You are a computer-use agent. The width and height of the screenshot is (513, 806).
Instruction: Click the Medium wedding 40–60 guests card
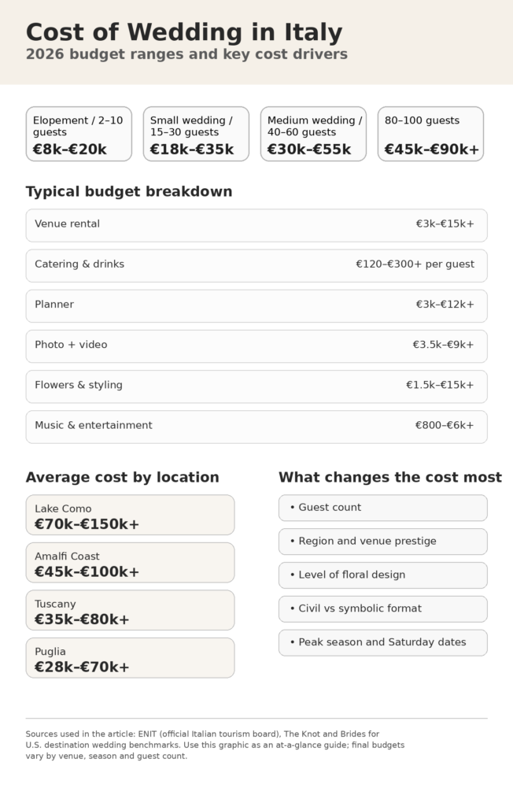313,134
